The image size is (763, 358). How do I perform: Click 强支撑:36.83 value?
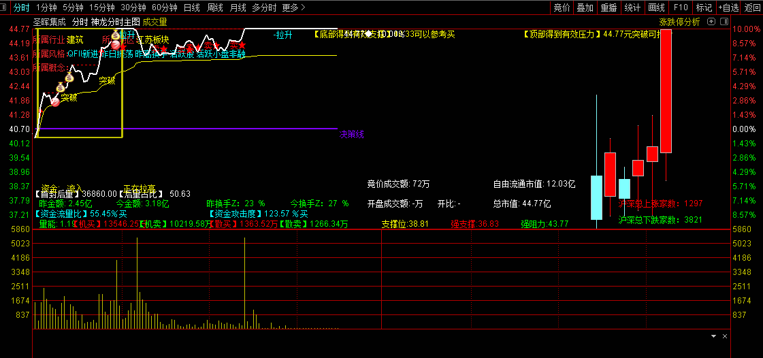pos(475,224)
